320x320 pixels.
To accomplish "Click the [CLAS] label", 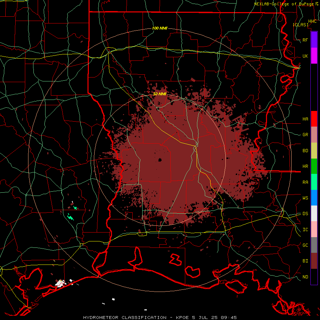I will coord(300,25).
